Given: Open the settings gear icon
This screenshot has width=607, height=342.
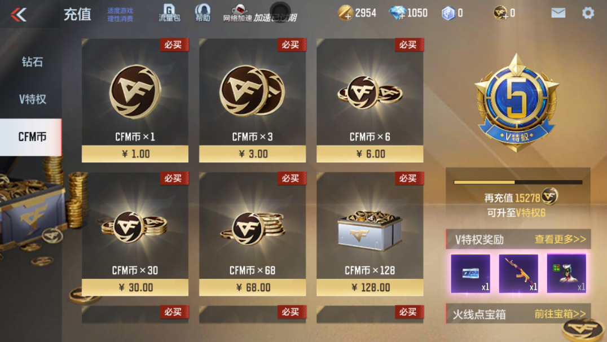Looking at the screenshot, I should 588,13.
